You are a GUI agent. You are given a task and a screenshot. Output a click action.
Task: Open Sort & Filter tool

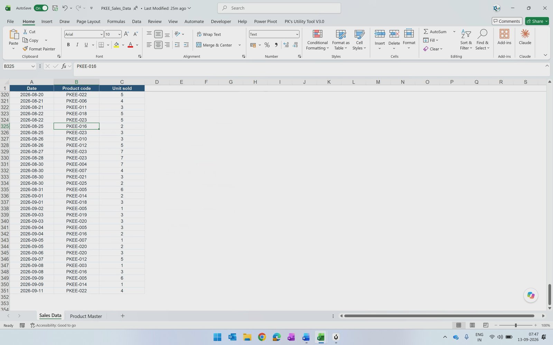(466, 40)
